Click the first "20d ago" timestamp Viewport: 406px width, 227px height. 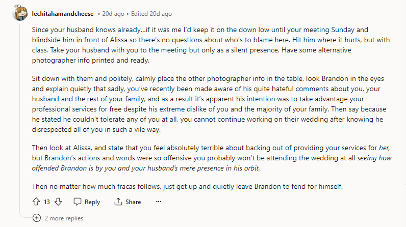(113, 14)
